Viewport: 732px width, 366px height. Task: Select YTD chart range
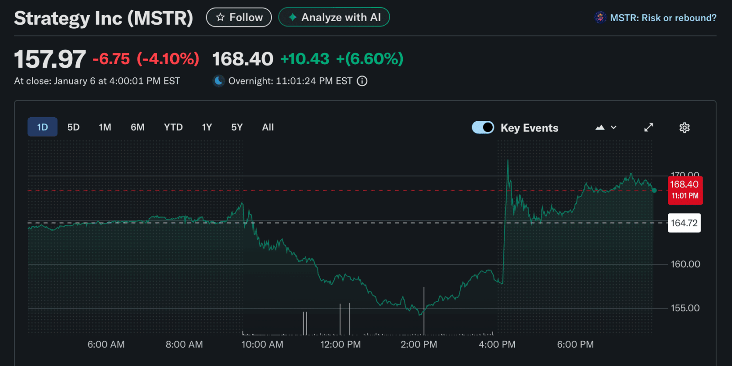173,127
